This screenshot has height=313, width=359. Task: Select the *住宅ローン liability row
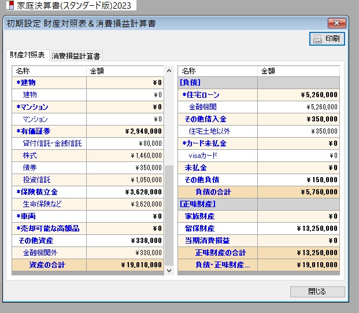[x=217, y=95]
